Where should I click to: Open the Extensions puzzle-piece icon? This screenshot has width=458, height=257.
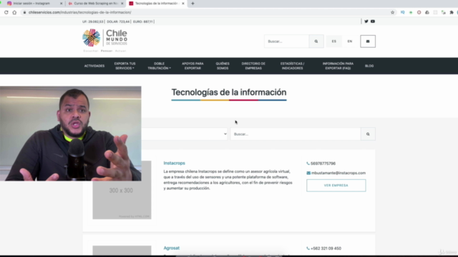452,12
